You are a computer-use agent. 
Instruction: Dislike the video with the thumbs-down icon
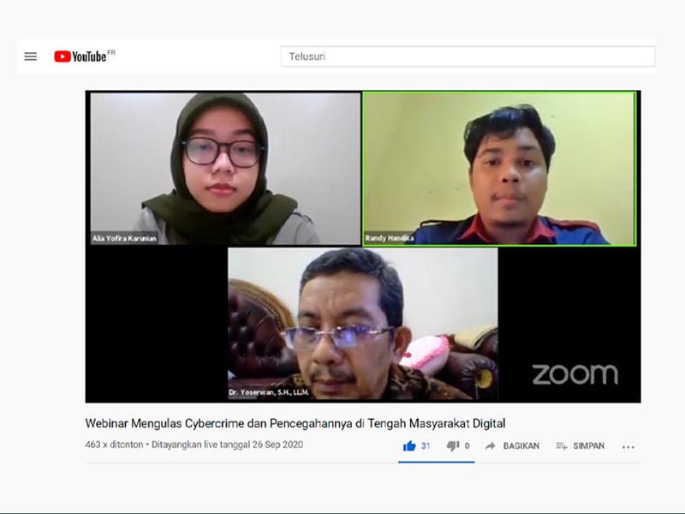[x=453, y=446]
